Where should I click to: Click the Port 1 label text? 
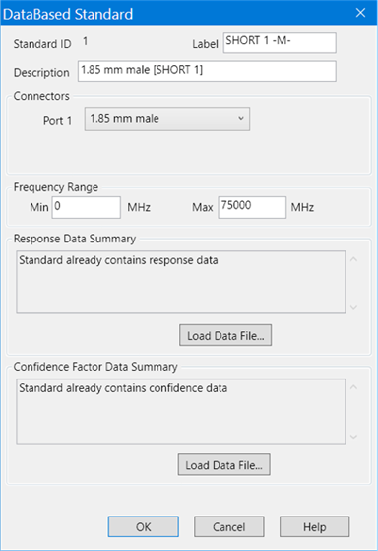[57, 120]
